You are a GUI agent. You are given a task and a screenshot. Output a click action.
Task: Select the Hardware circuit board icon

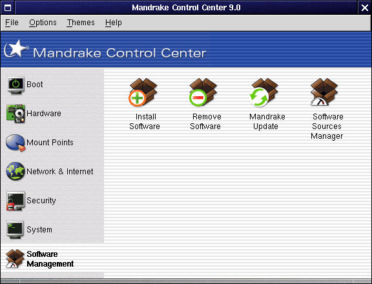pos(15,114)
